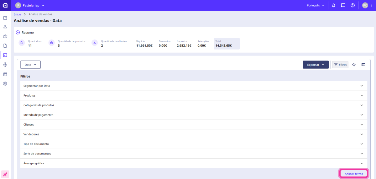Open the Exportar menu
Image resolution: width=376 pixels, height=179 pixels.
point(316,65)
